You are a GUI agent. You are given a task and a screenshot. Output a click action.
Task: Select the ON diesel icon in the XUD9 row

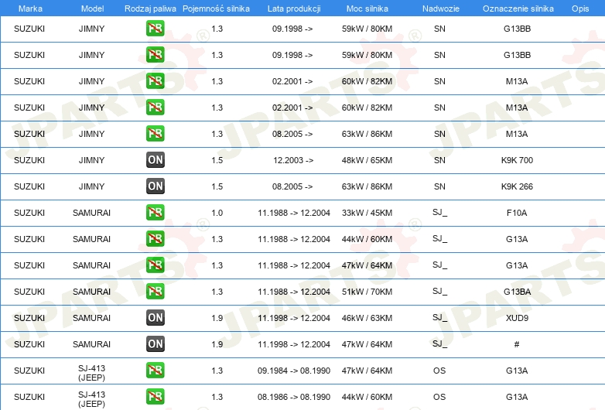[155, 317]
